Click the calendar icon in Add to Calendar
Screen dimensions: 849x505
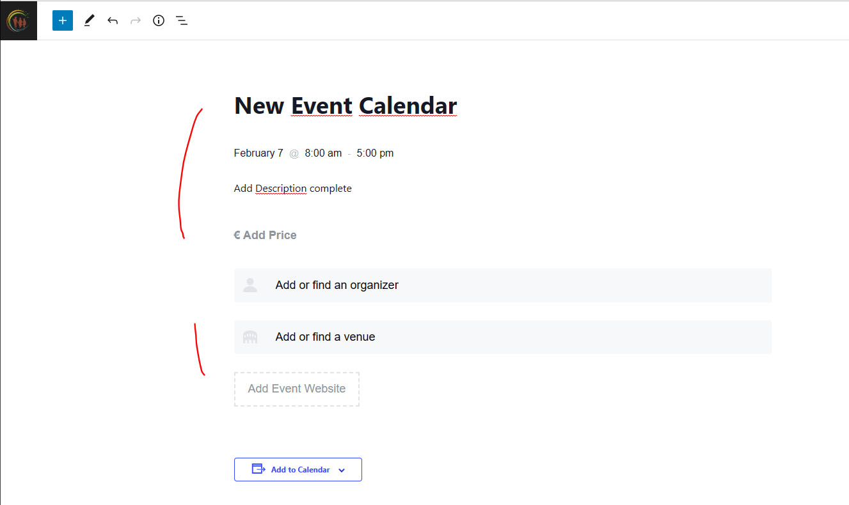[258, 469]
